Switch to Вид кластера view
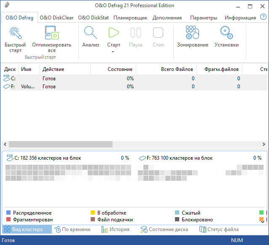 pos(27,229)
